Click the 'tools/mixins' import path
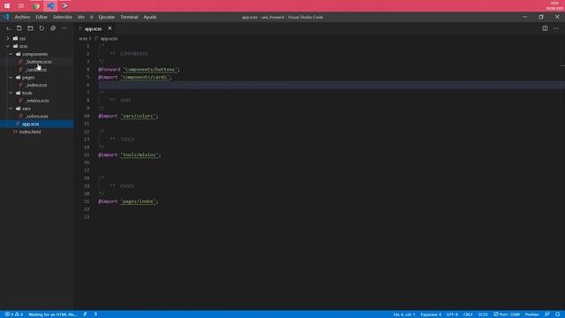The image size is (565, 318). pos(139,155)
